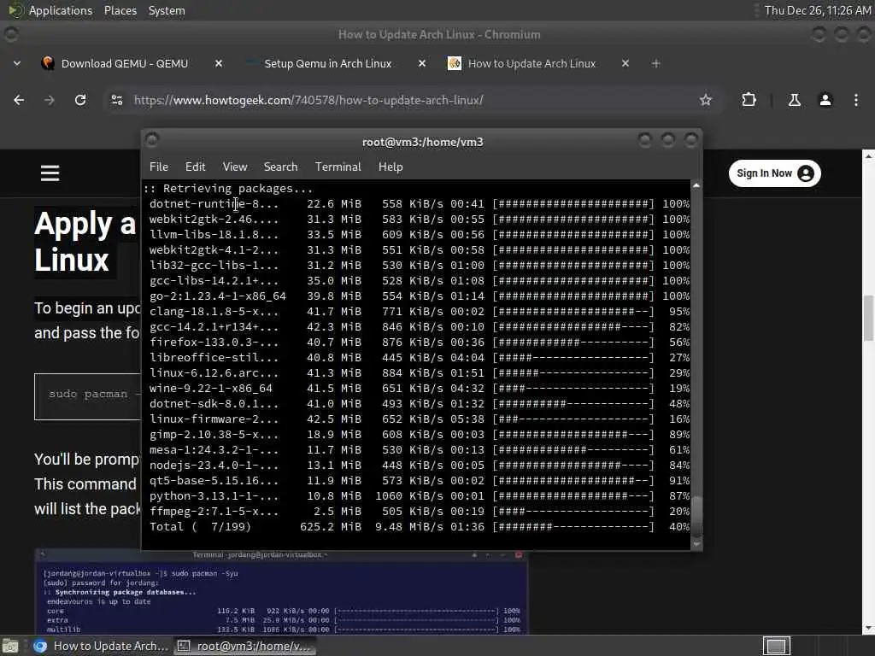875x656 pixels.
Task: Click the linux-firmware download line
Action: tap(419, 419)
